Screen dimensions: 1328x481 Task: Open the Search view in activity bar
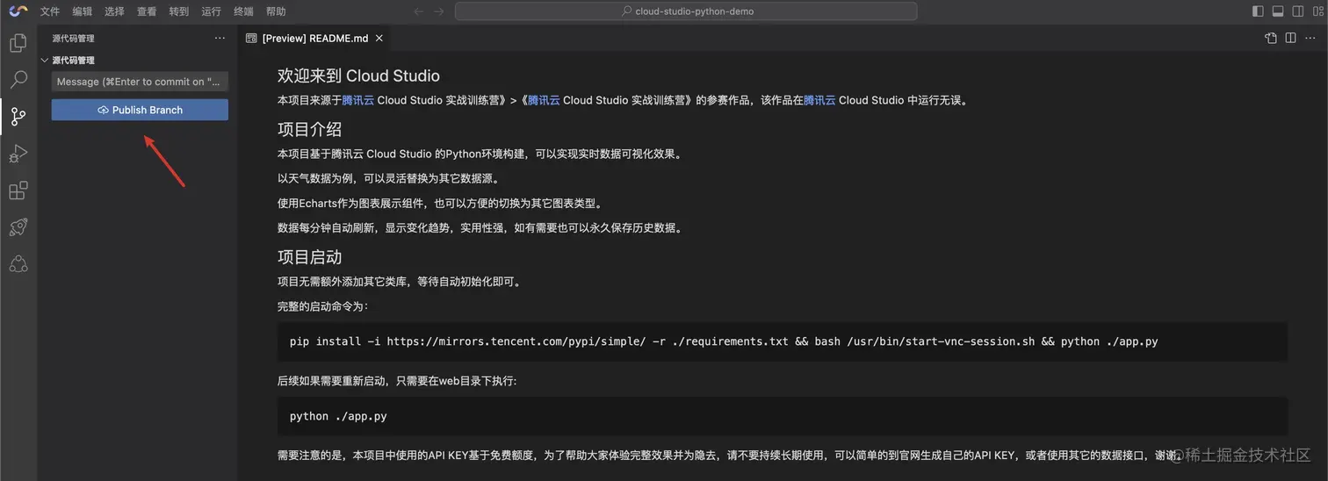coord(18,80)
